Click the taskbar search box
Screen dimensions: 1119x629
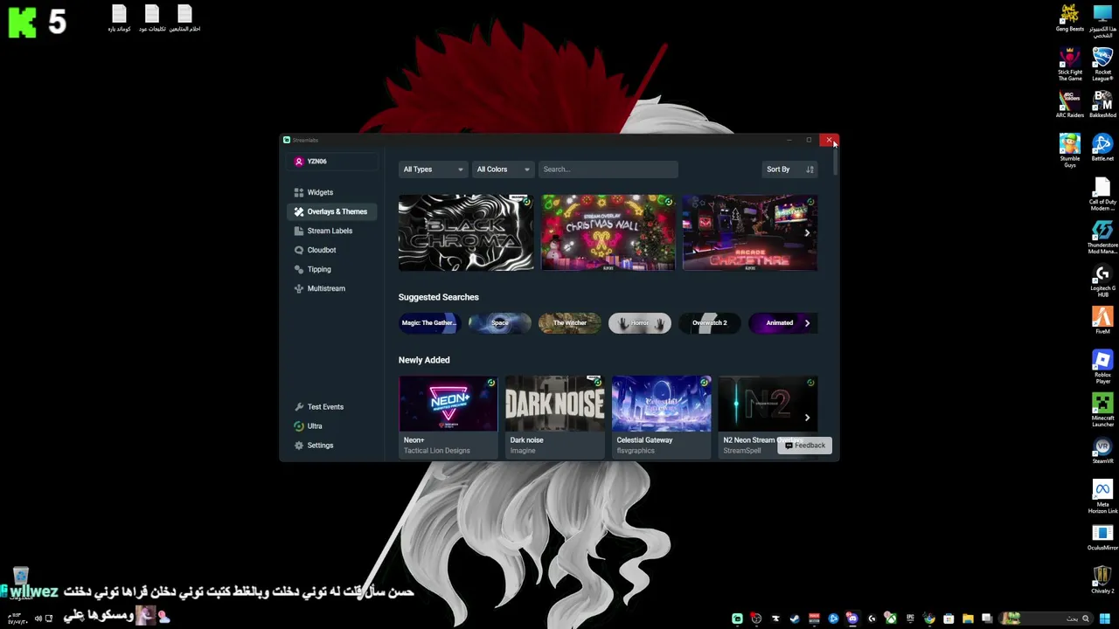(x=1046, y=619)
